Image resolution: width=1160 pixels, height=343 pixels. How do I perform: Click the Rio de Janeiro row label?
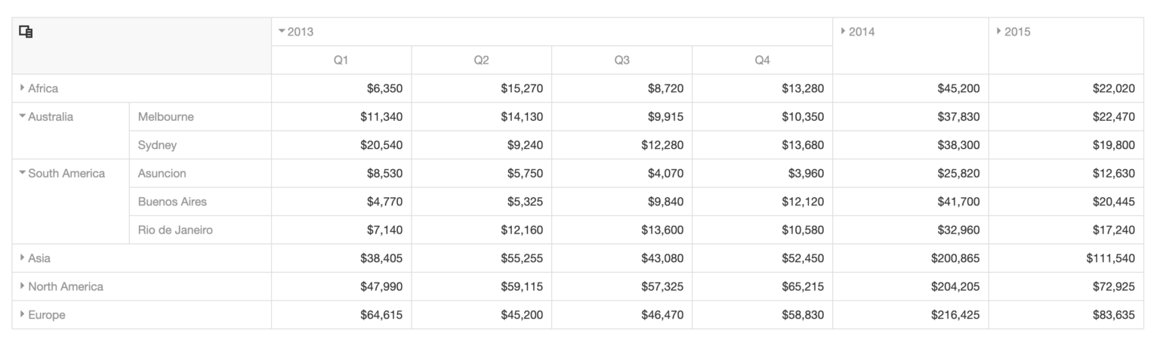pos(174,230)
